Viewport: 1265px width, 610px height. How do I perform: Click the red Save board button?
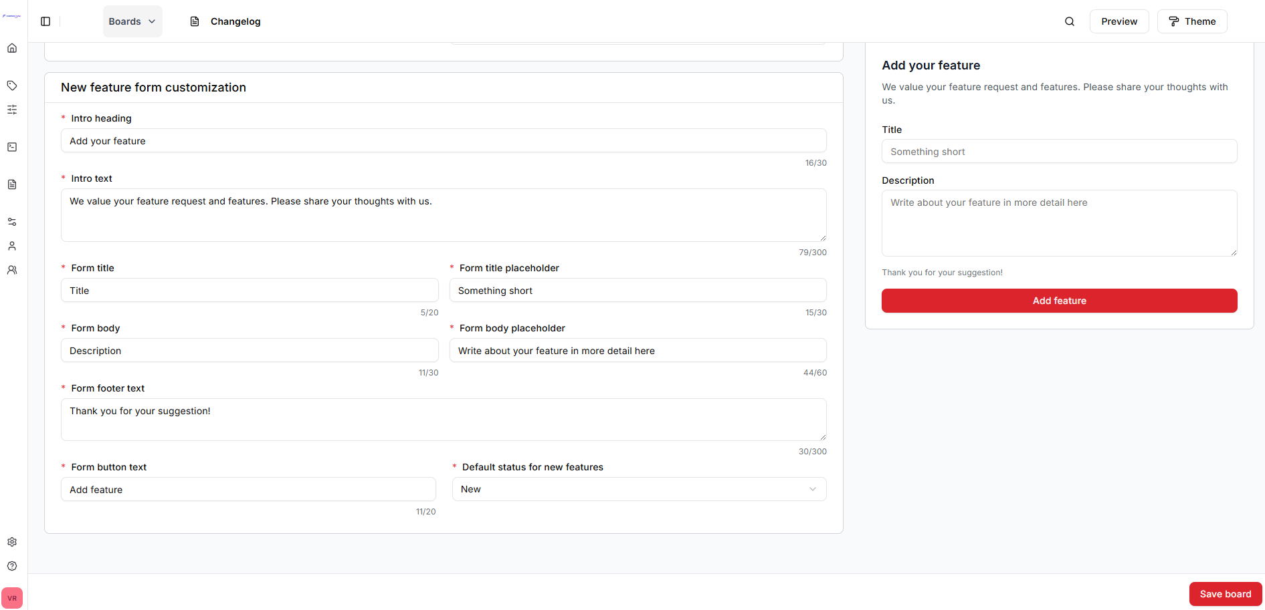pyautogui.click(x=1225, y=593)
